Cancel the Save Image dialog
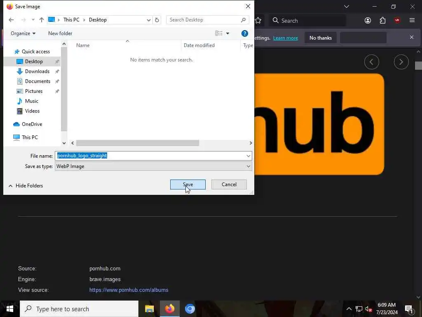This screenshot has height=317, width=422. click(x=229, y=185)
